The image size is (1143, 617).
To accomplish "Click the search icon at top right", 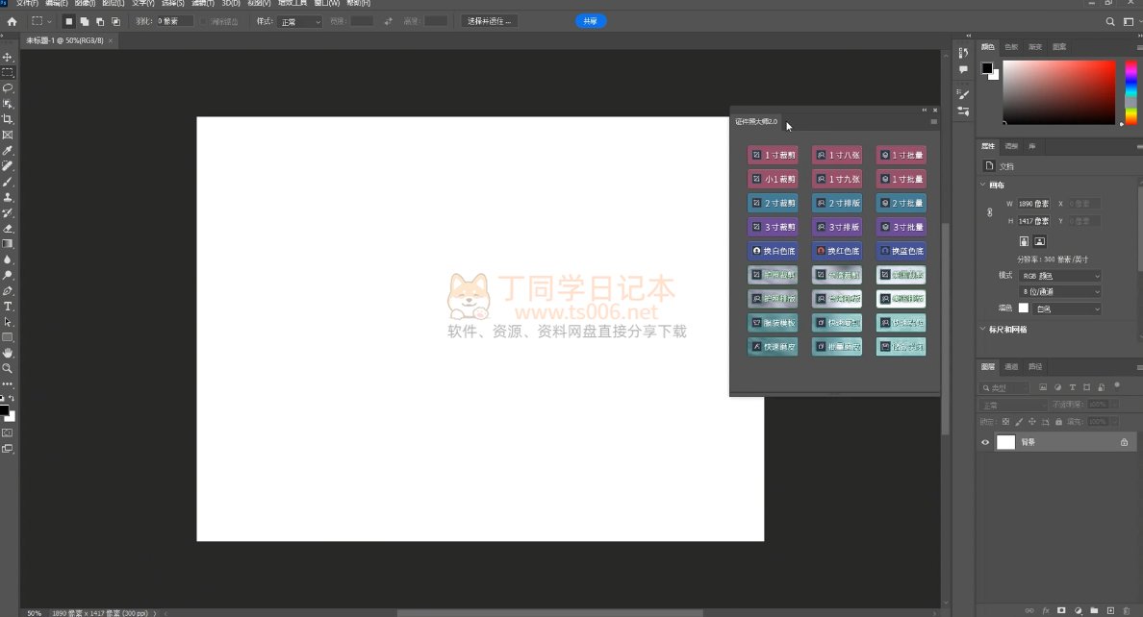I will 1110,21.
